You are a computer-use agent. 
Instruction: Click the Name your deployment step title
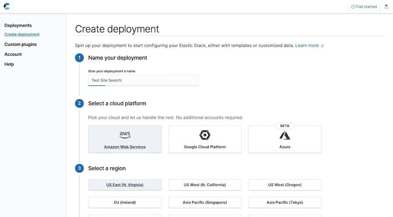tap(117, 58)
